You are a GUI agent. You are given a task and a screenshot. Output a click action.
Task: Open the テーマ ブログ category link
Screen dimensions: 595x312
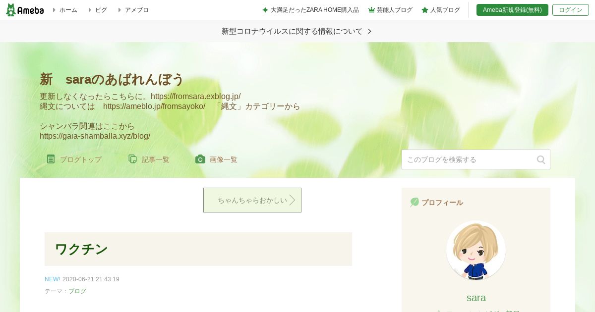77,291
